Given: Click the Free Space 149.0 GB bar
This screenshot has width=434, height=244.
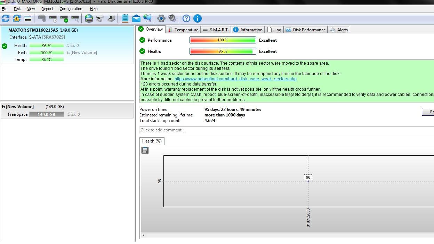Looking at the screenshot, I should point(47,114).
